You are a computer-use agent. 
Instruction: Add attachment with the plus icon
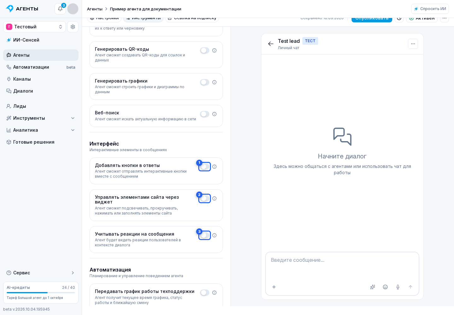click(x=274, y=287)
